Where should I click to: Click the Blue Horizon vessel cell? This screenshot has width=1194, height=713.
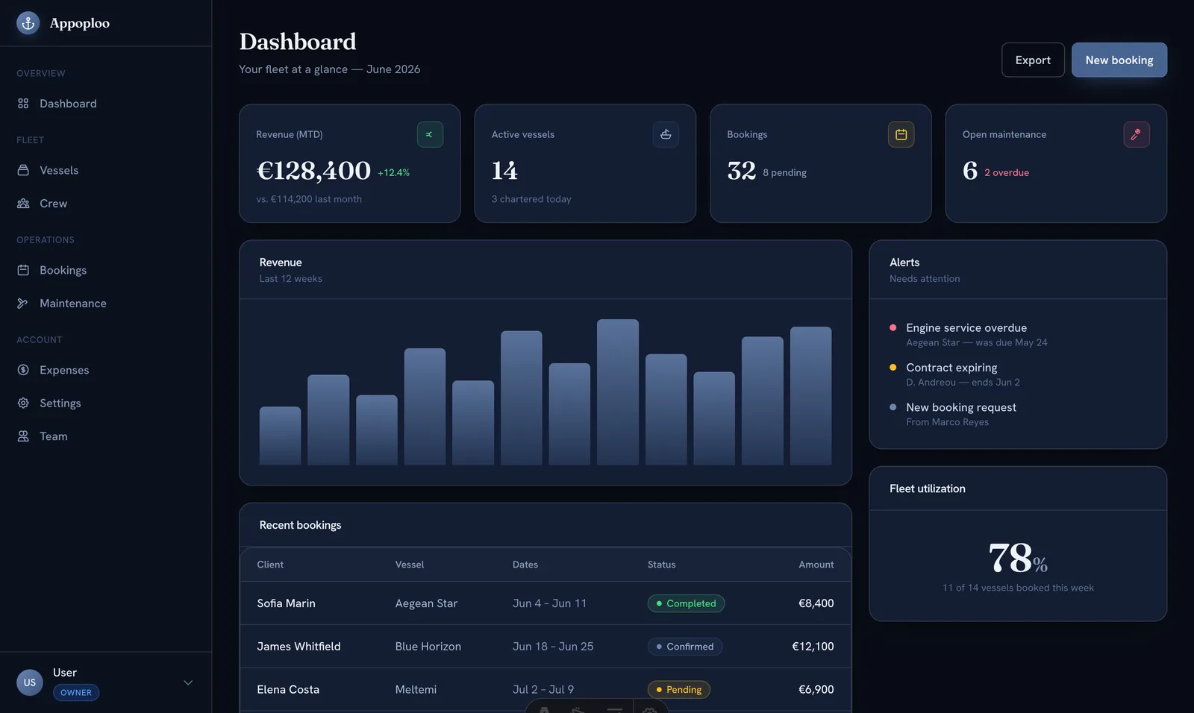428,647
